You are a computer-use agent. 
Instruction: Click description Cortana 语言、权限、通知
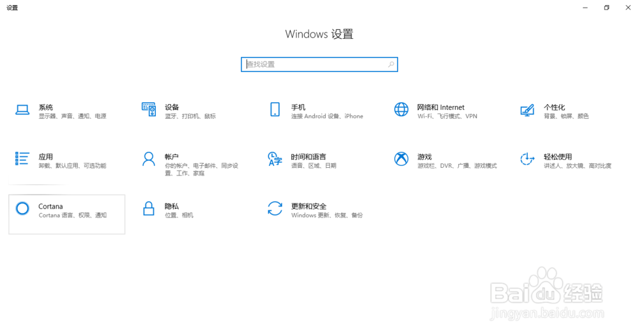pyautogui.click(x=73, y=215)
